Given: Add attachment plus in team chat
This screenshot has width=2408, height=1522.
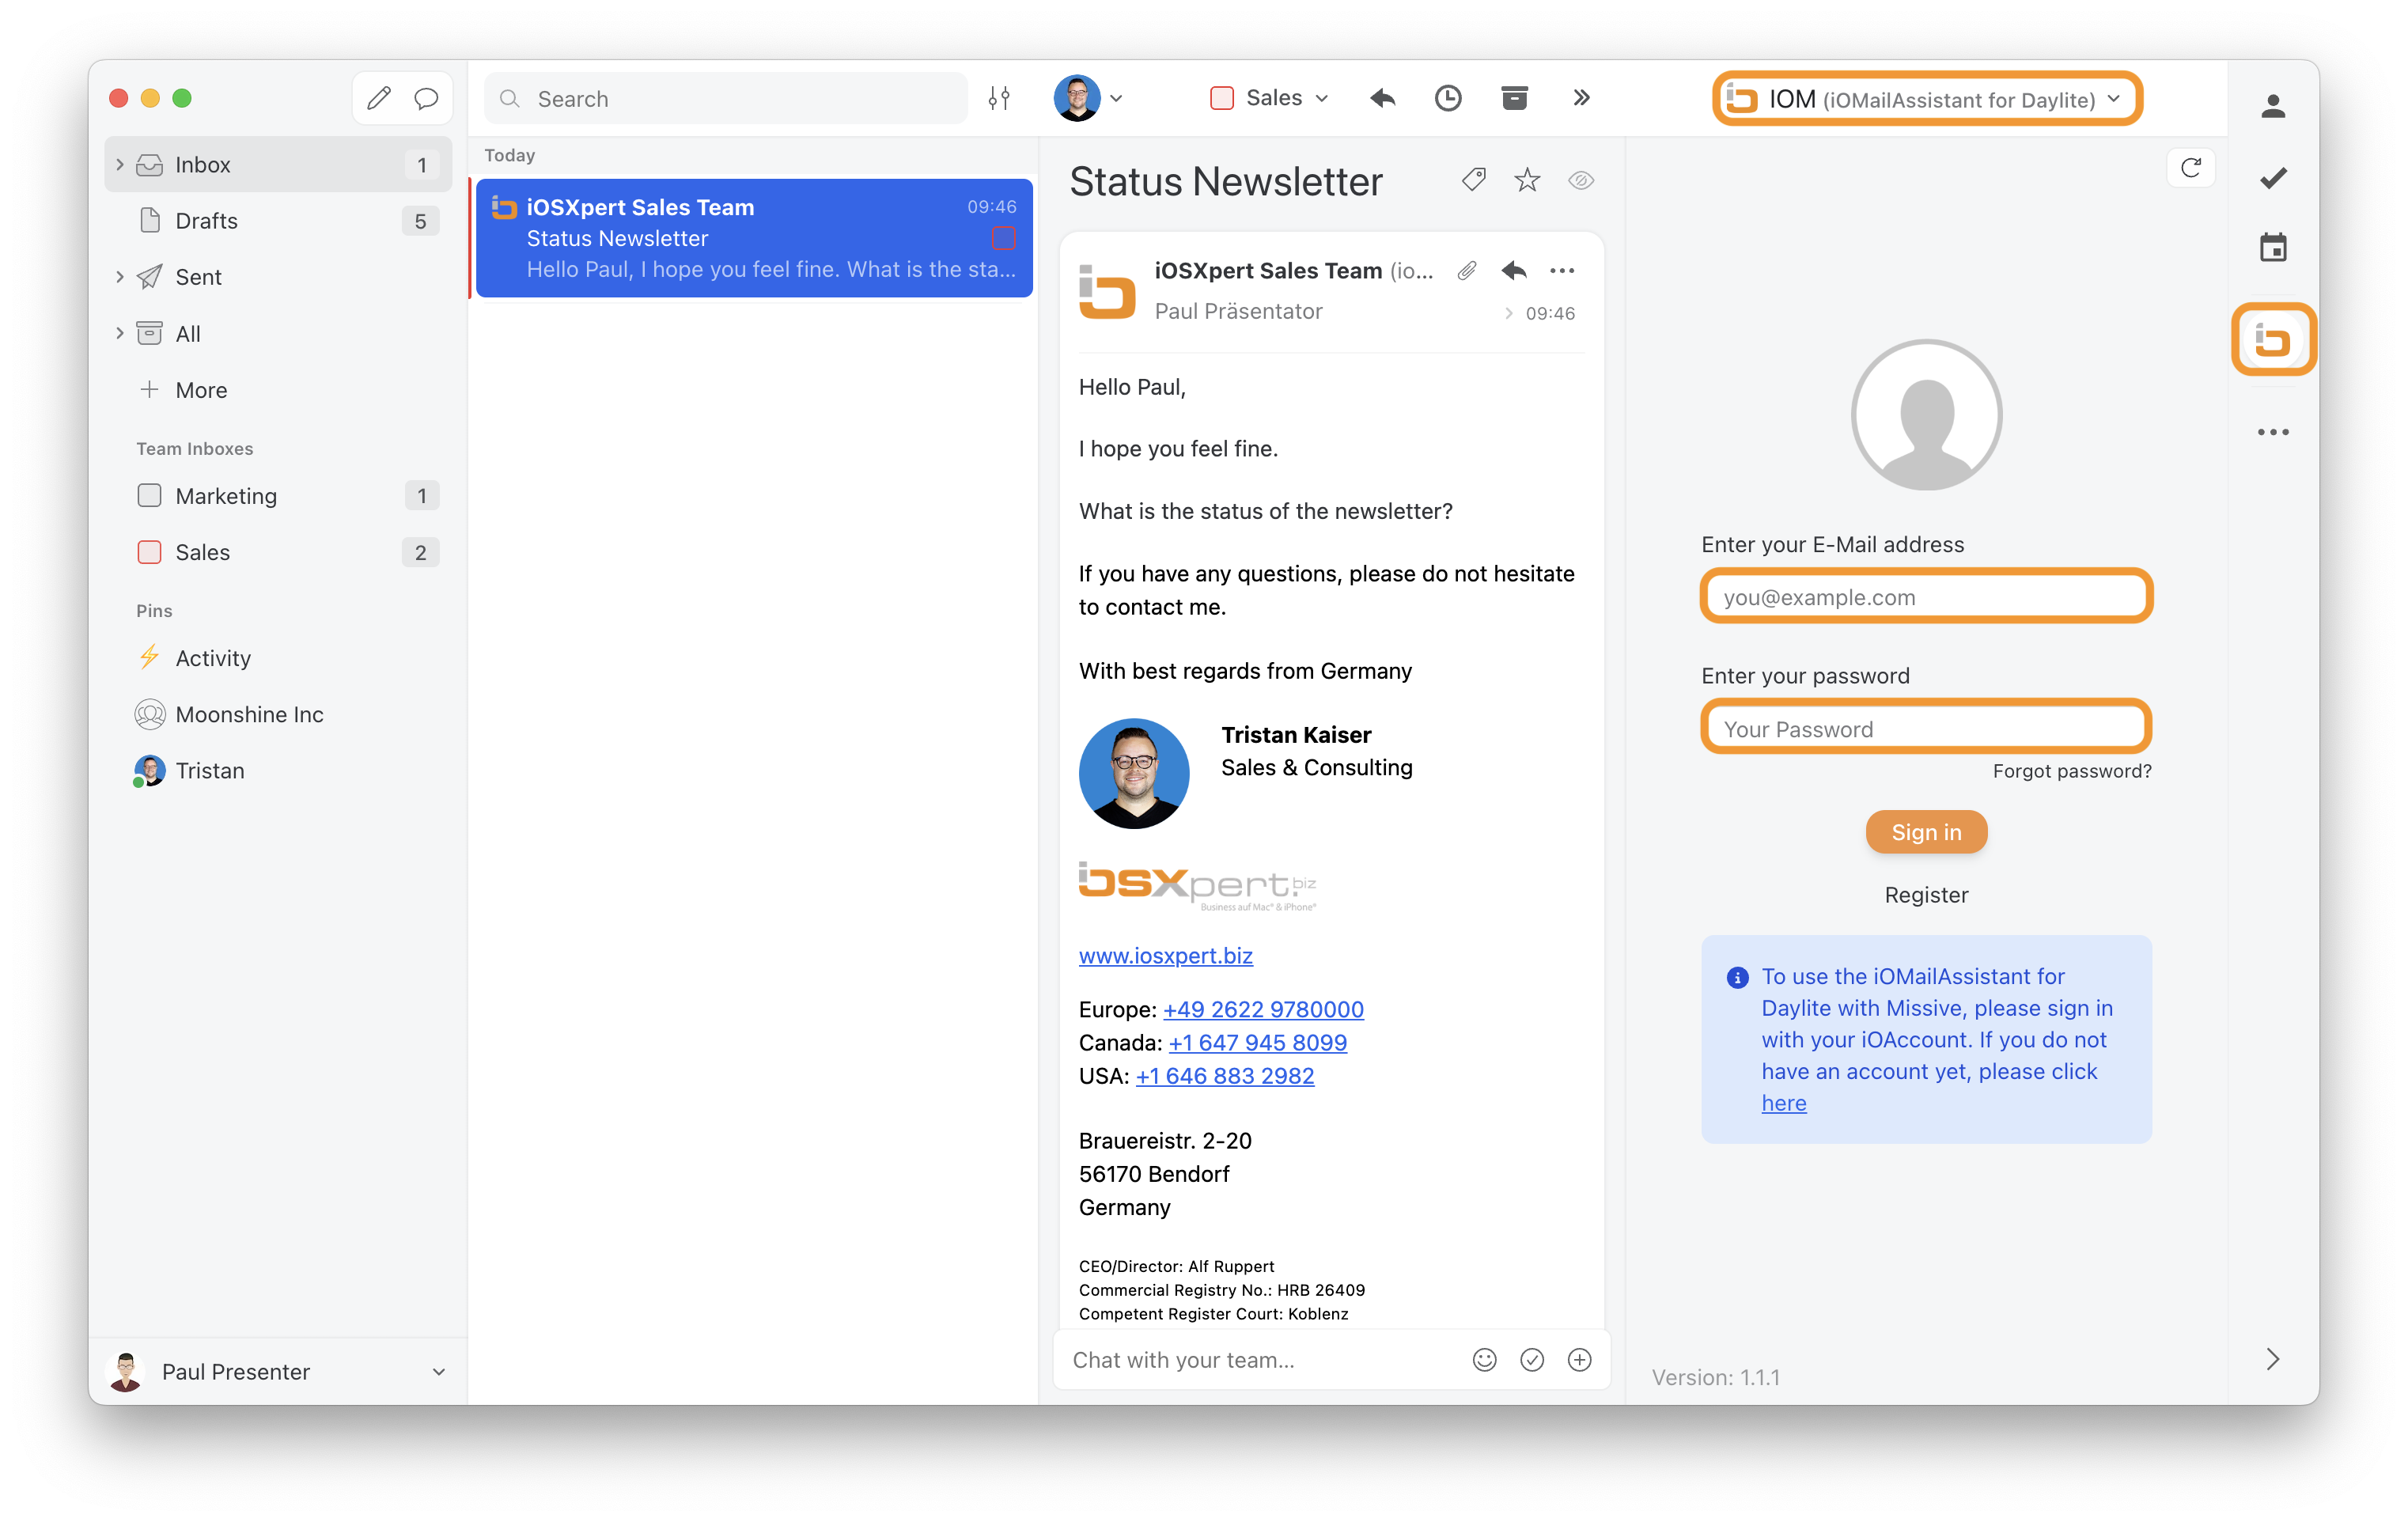Looking at the screenshot, I should tap(1579, 1359).
